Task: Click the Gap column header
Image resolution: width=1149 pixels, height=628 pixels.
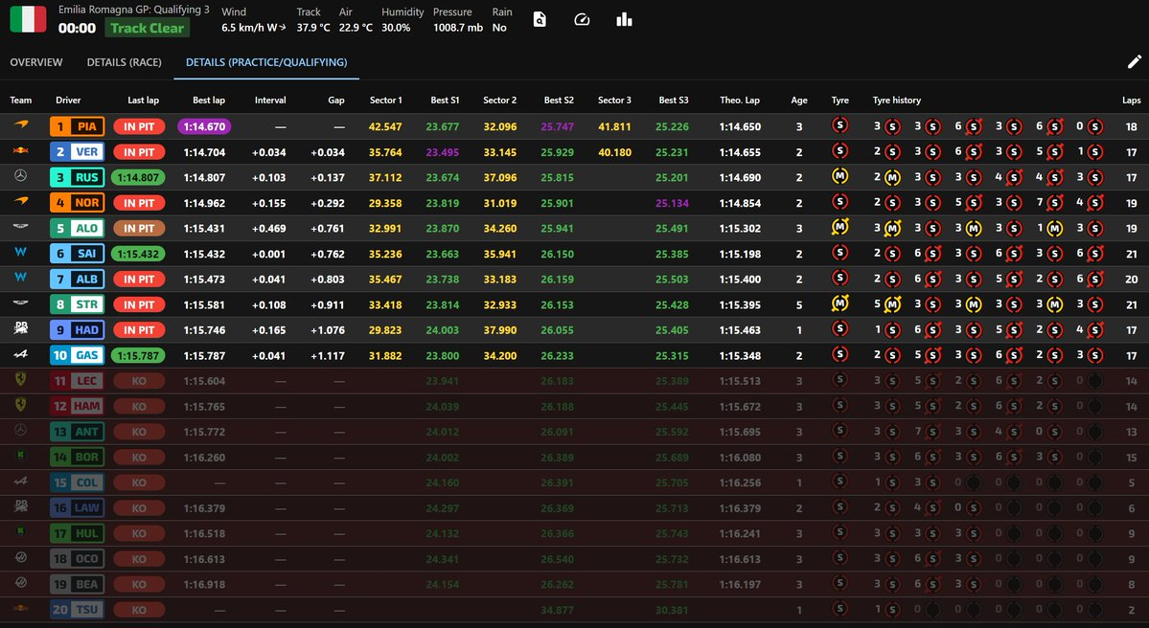Action: coord(336,101)
